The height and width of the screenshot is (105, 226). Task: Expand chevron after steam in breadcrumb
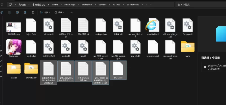pos(61,5)
